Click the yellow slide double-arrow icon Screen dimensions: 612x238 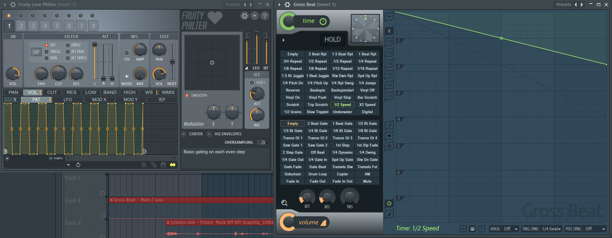(x=172, y=165)
